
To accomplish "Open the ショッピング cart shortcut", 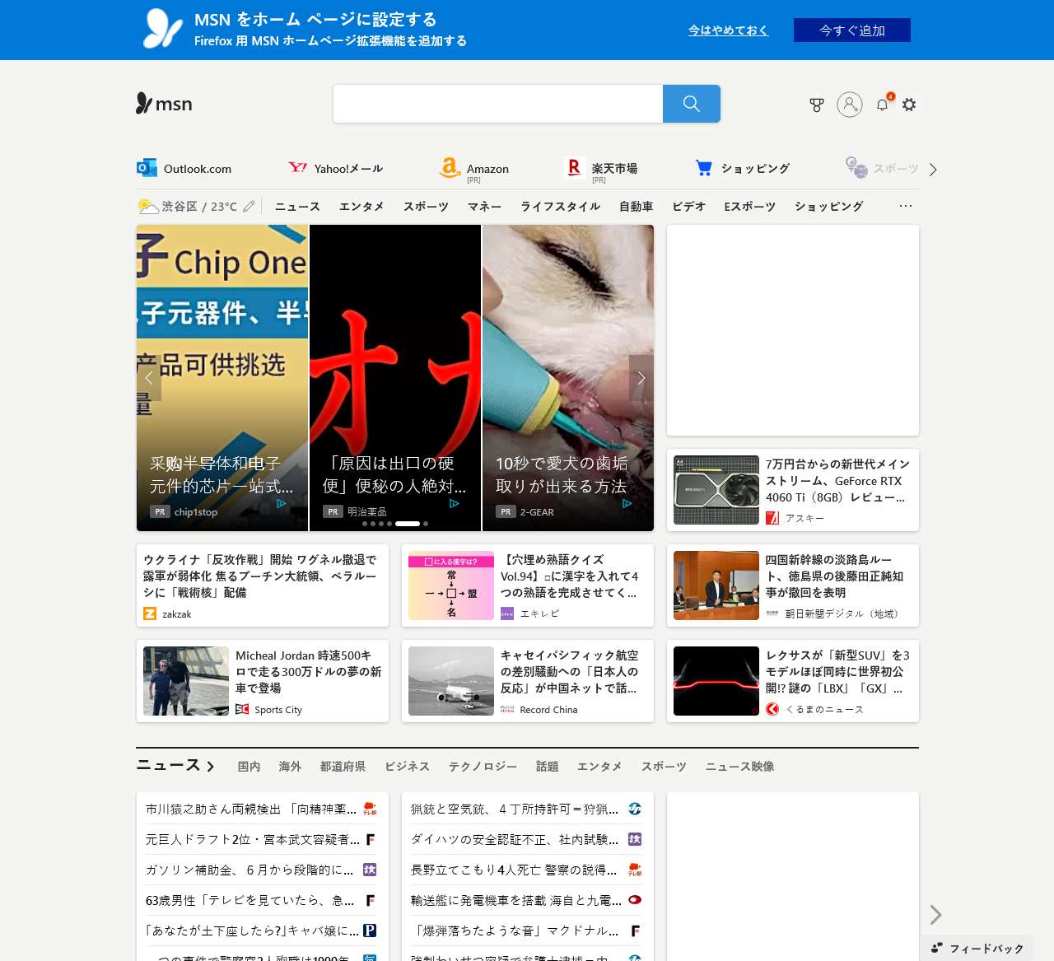I will point(743,169).
